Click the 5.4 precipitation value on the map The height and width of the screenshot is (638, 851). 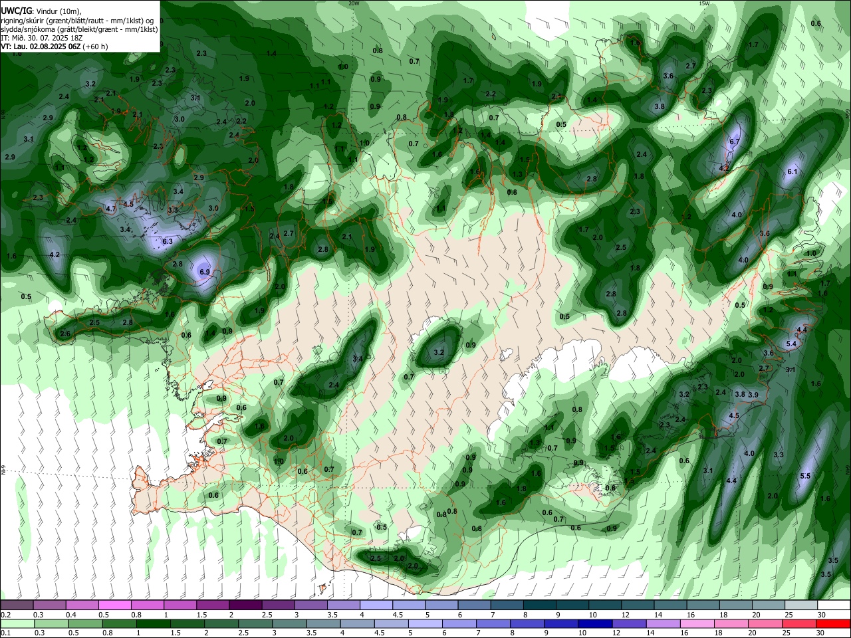tap(791, 344)
